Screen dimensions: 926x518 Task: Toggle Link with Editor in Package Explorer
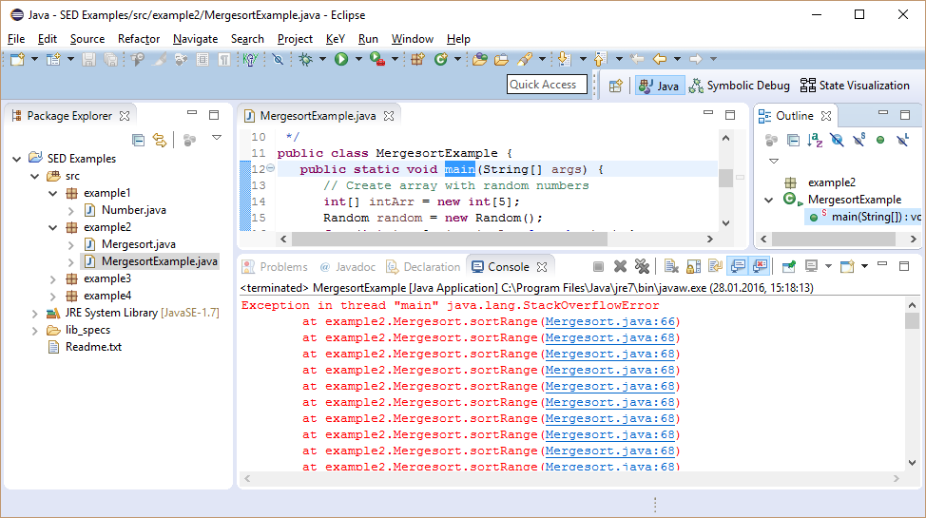[160, 140]
